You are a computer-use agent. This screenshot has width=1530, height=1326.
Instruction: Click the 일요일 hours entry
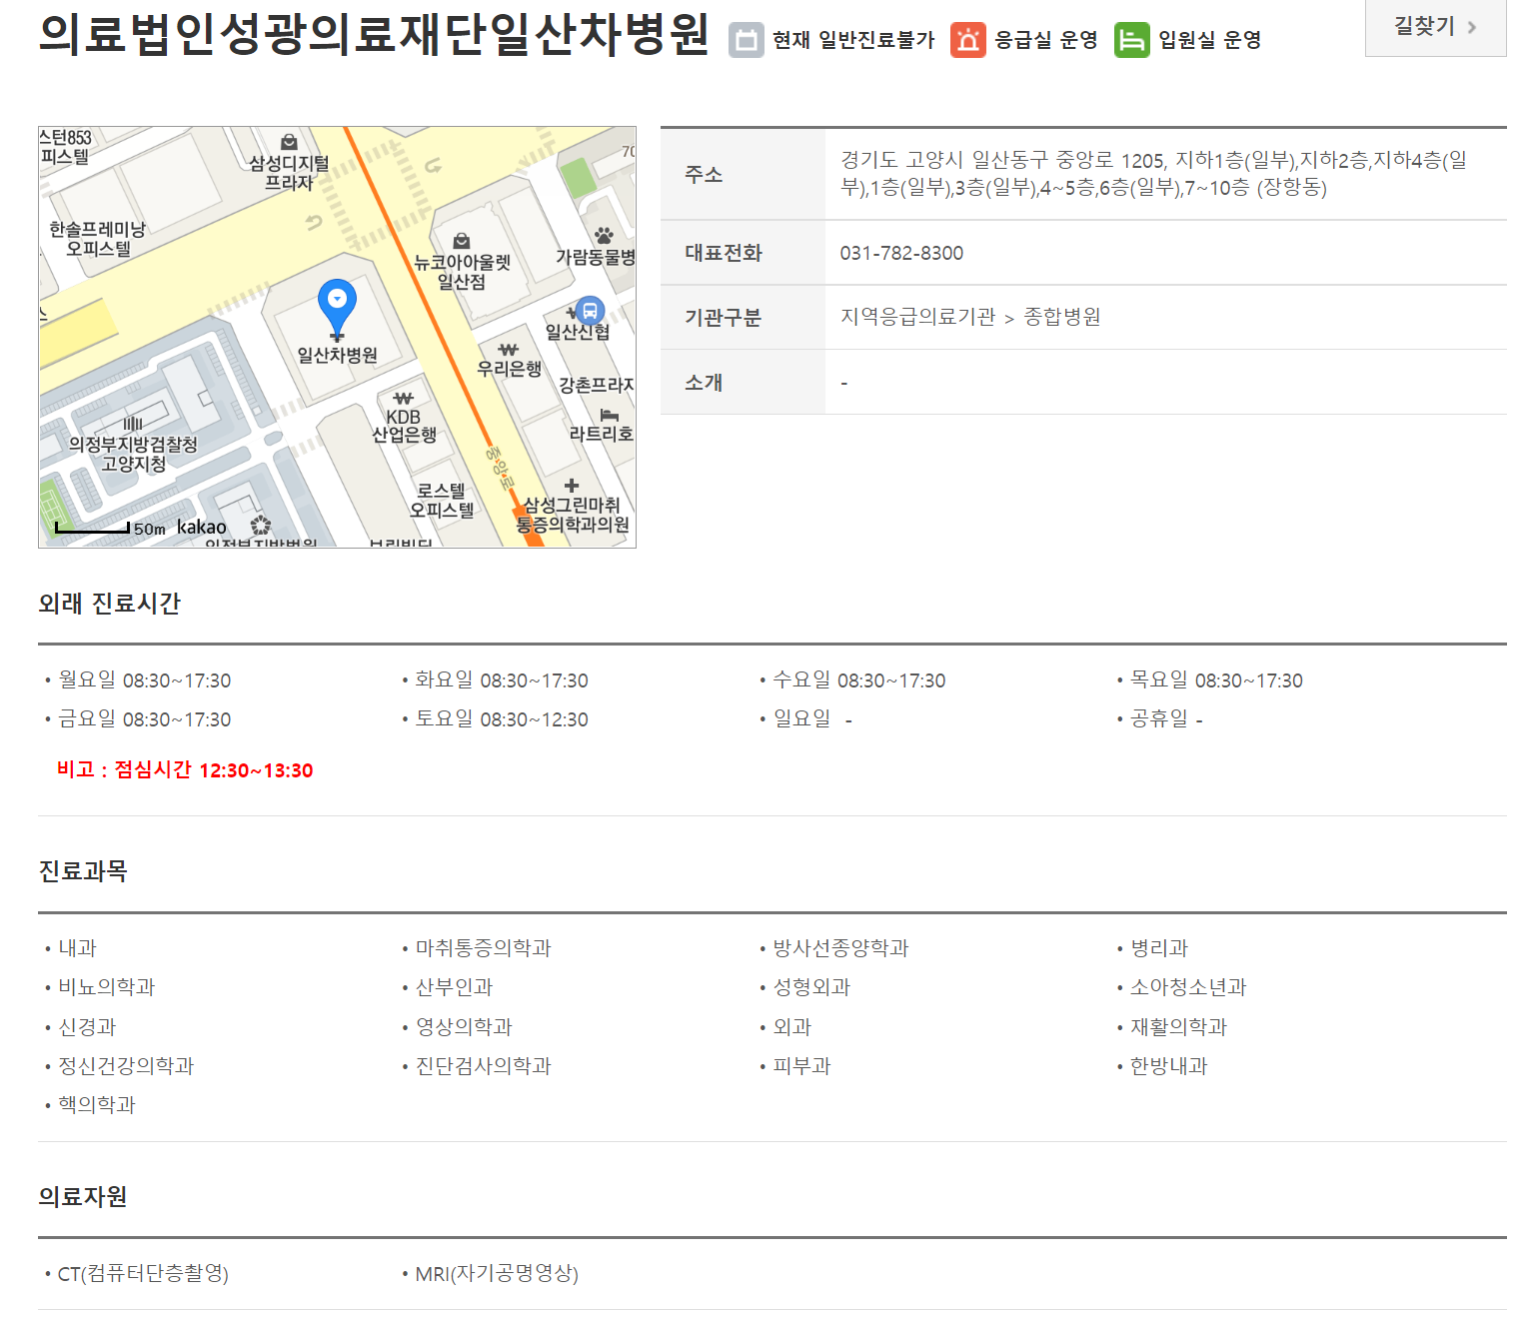coord(812,719)
